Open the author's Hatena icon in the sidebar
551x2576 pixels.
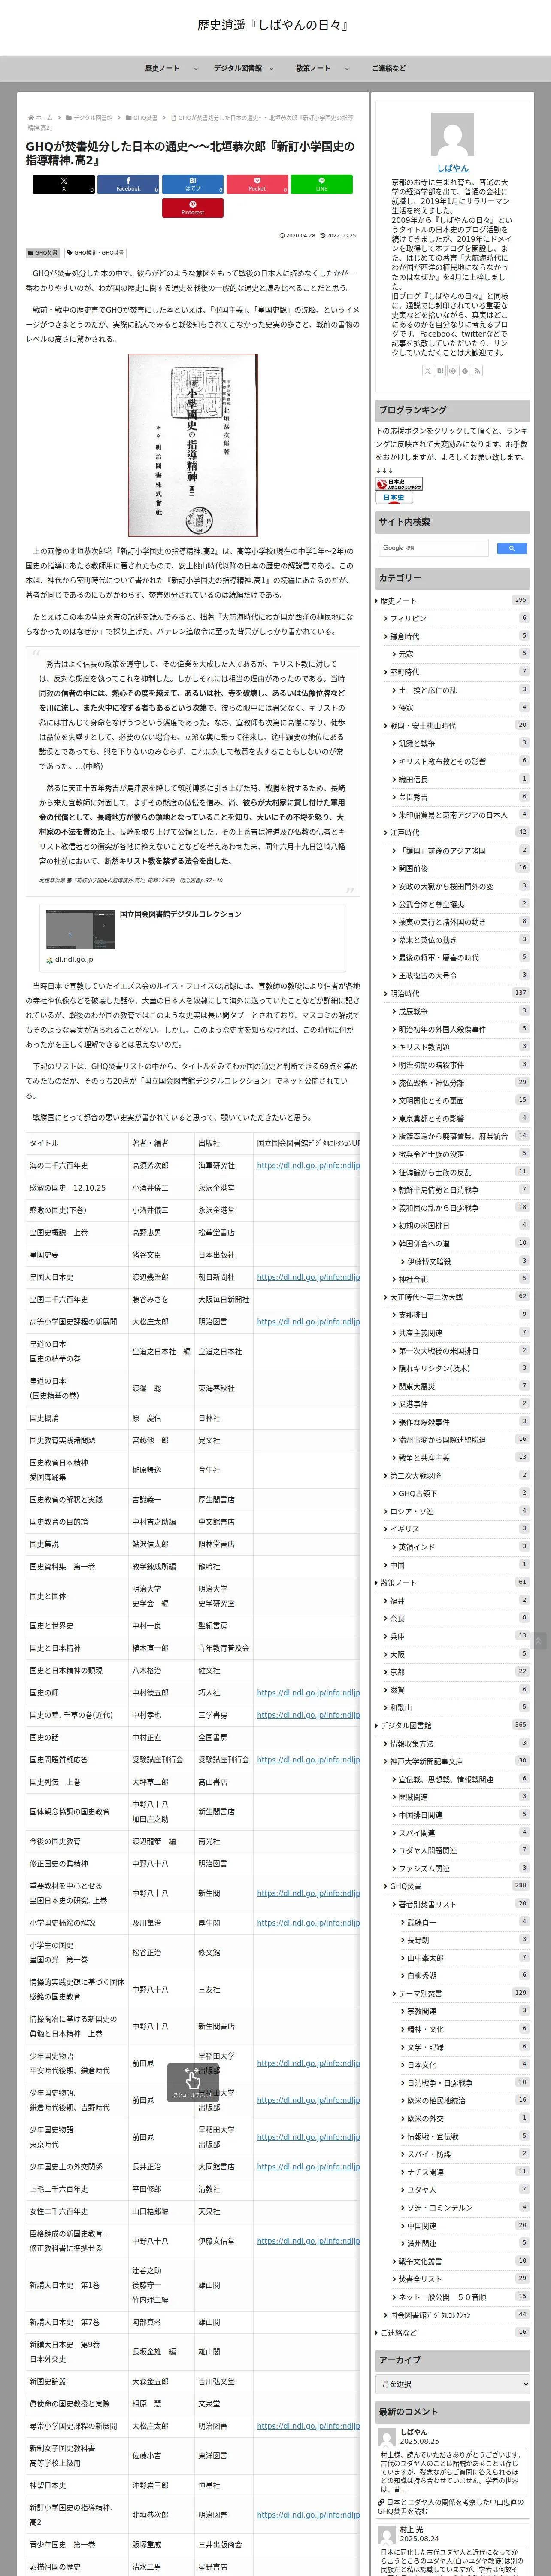coord(440,370)
